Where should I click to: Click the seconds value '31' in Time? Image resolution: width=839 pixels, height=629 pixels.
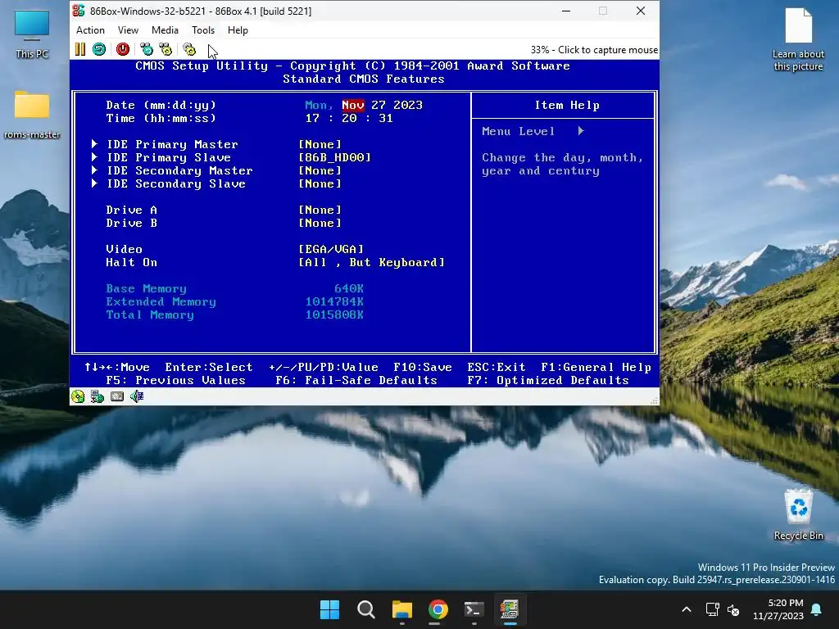pyautogui.click(x=386, y=118)
